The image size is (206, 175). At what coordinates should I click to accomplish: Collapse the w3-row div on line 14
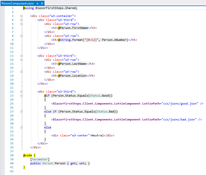(22, 60)
